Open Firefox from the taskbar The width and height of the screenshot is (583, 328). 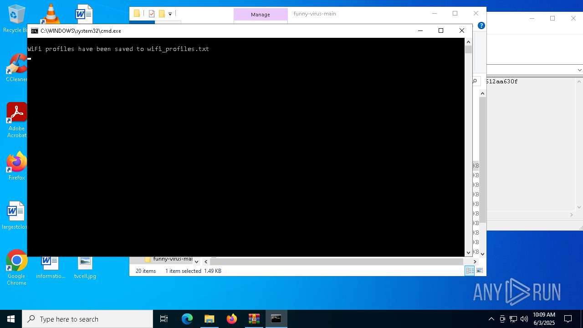point(232,319)
